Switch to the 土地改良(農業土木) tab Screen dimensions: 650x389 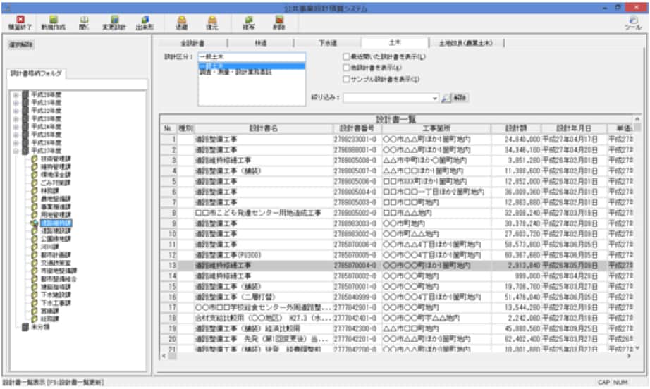466,43
